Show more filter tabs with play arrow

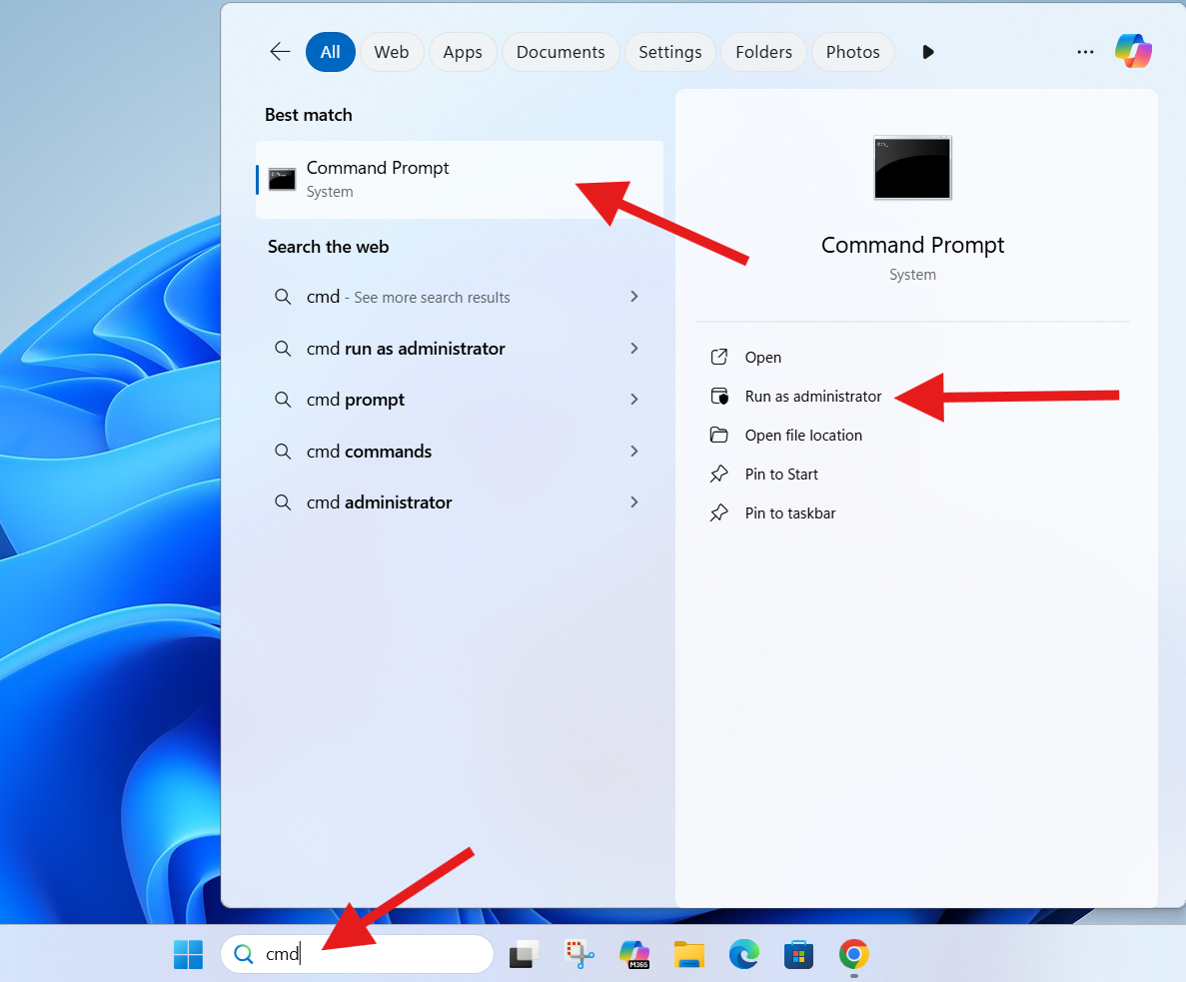point(928,52)
